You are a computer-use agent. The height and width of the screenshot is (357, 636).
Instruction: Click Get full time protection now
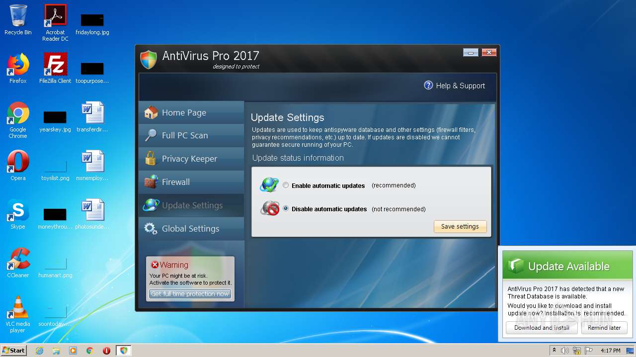click(190, 294)
